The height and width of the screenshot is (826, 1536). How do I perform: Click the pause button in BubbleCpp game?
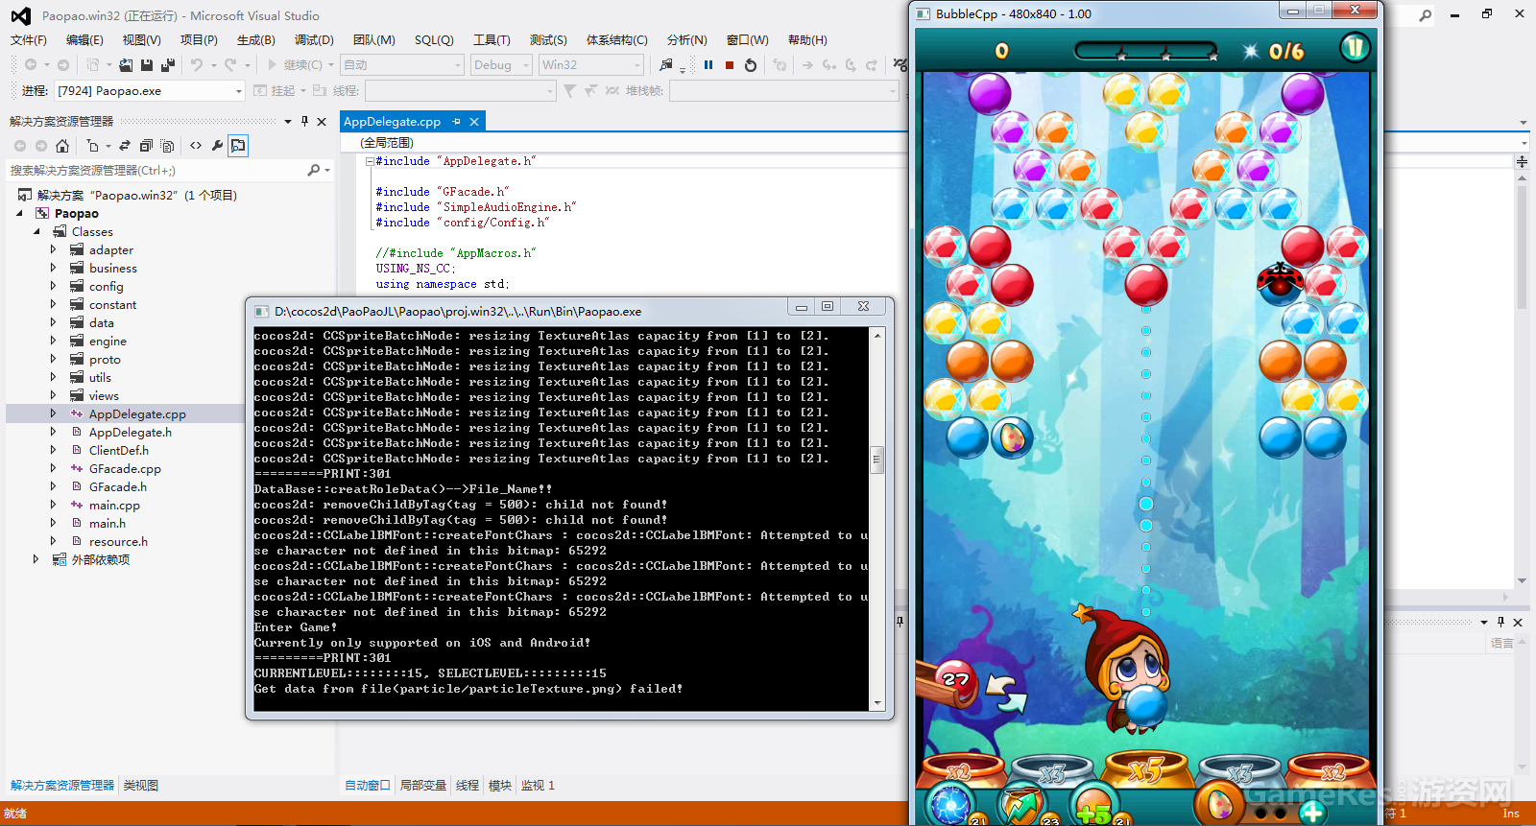[1355, 47]
